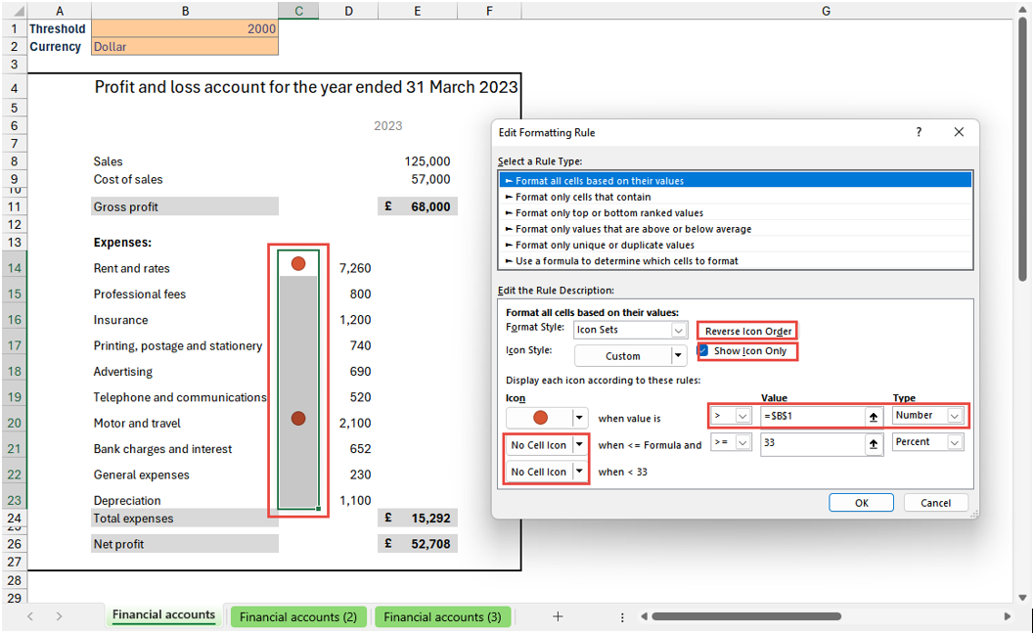Click the horizontal scrollbar right arrow

coord(1010,616)
